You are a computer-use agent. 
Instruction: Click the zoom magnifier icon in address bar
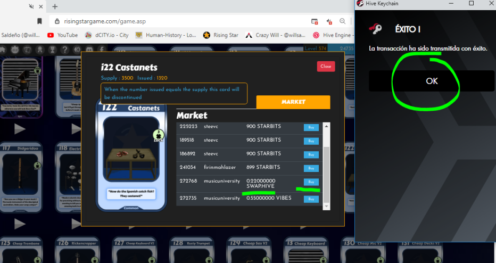tap(342, 21)
